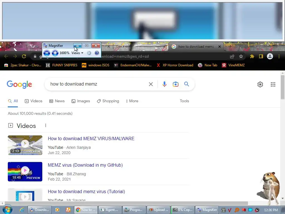The width and height of the screenshot is (285, 214).
Task: Open 'MEMZ virus (Download in my GitHub)' result
Action: click(85, 165)
